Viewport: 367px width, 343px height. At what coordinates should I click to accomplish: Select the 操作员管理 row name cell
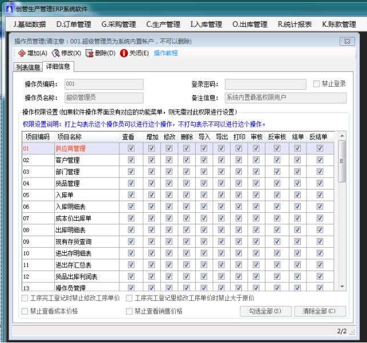point(87,287)
